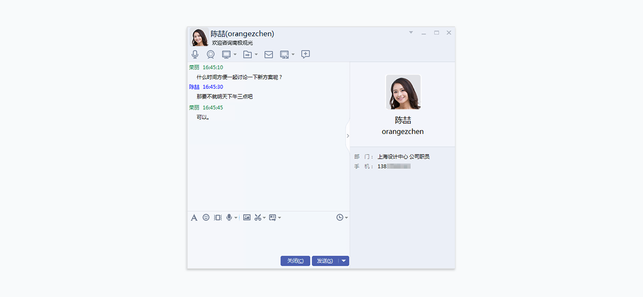Start a voice call with the microphone icon

(x=195, y=55)
